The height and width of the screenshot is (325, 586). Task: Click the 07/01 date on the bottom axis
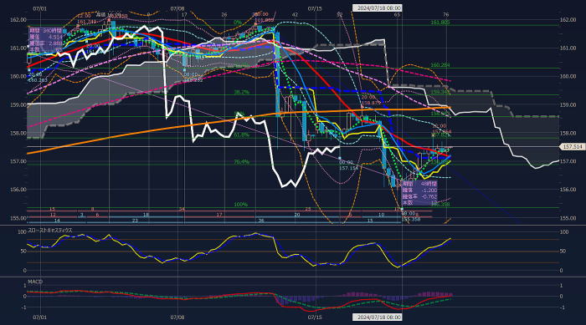[40, 317]
